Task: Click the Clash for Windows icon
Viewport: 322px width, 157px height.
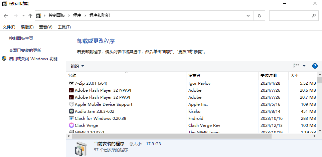Action: coord(71,118)
